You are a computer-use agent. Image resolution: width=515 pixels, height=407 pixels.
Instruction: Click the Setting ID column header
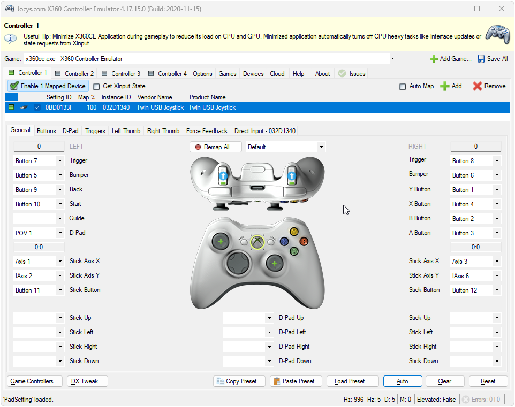pos(59,97)
